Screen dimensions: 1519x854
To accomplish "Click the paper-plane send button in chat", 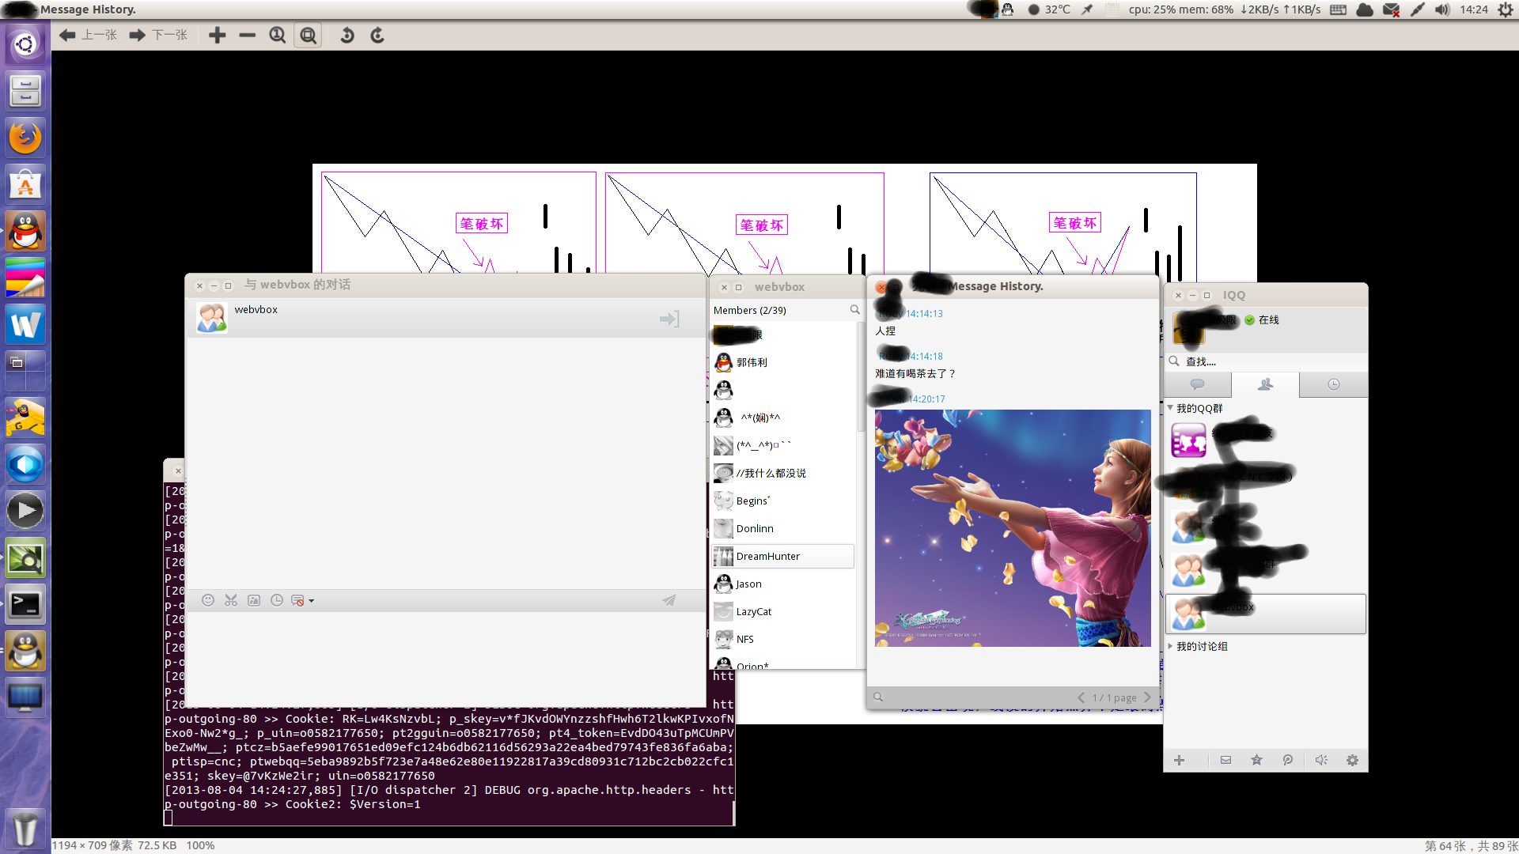I will coord(669,600).
